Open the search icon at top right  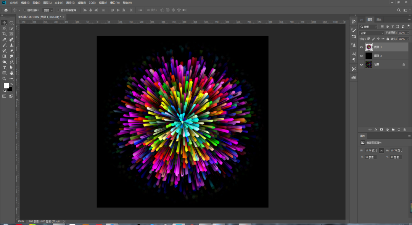pyautogui.click(x=399, y=10)
